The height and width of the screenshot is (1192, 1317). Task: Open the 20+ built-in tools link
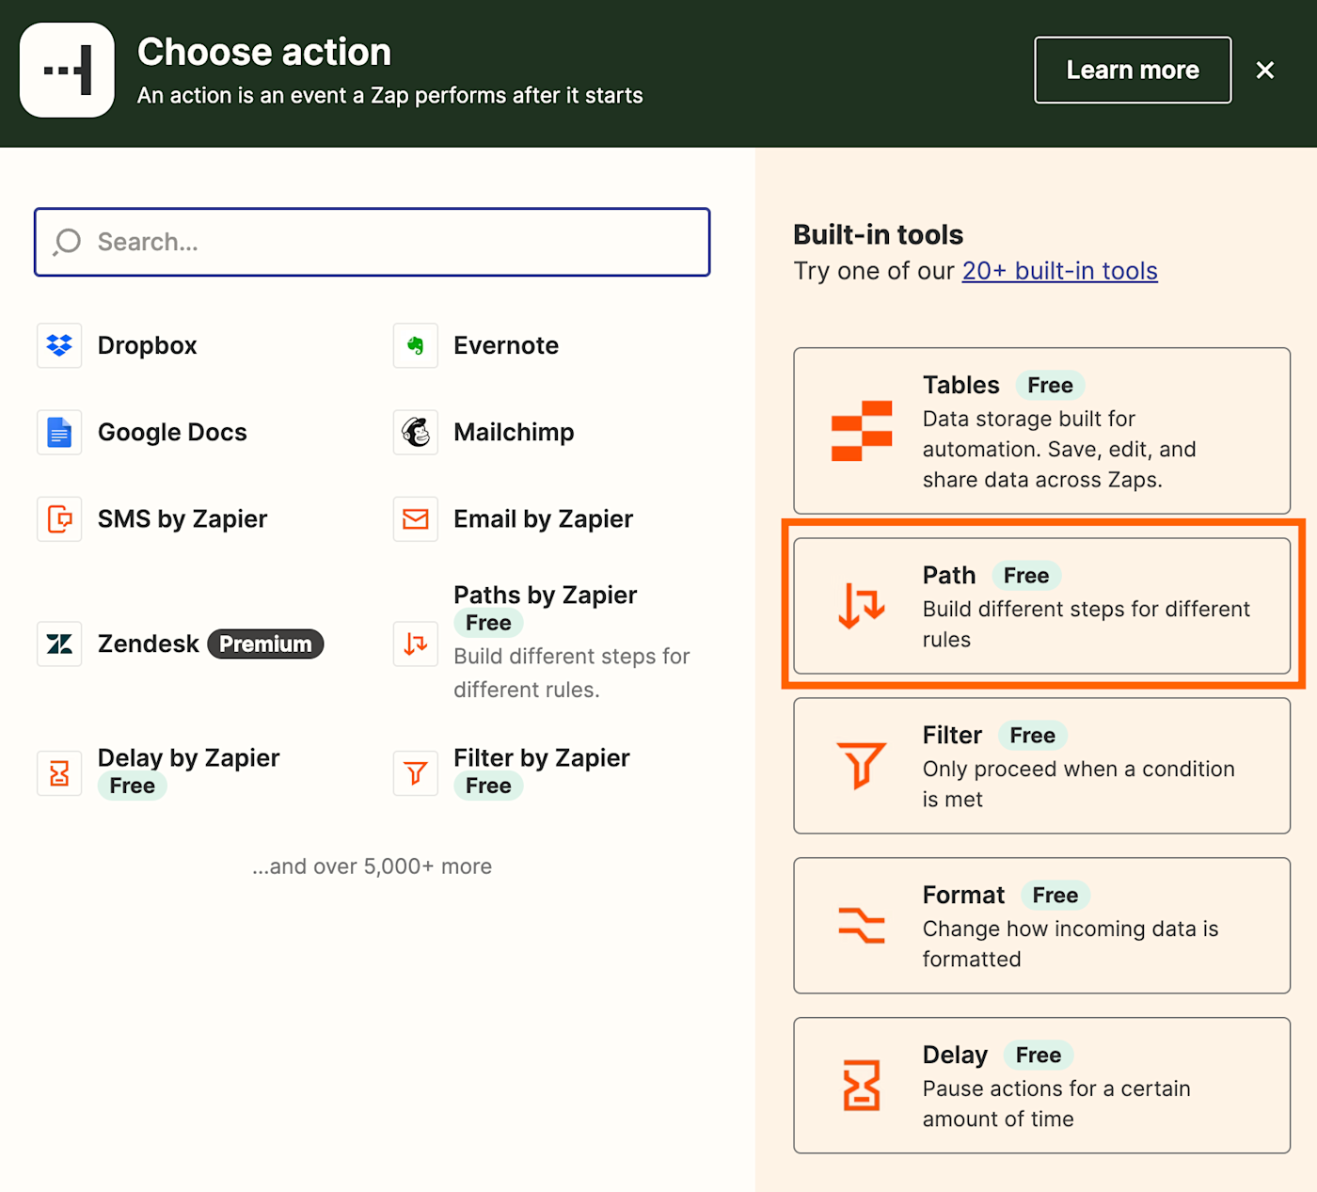click(x=1059, y=271)
